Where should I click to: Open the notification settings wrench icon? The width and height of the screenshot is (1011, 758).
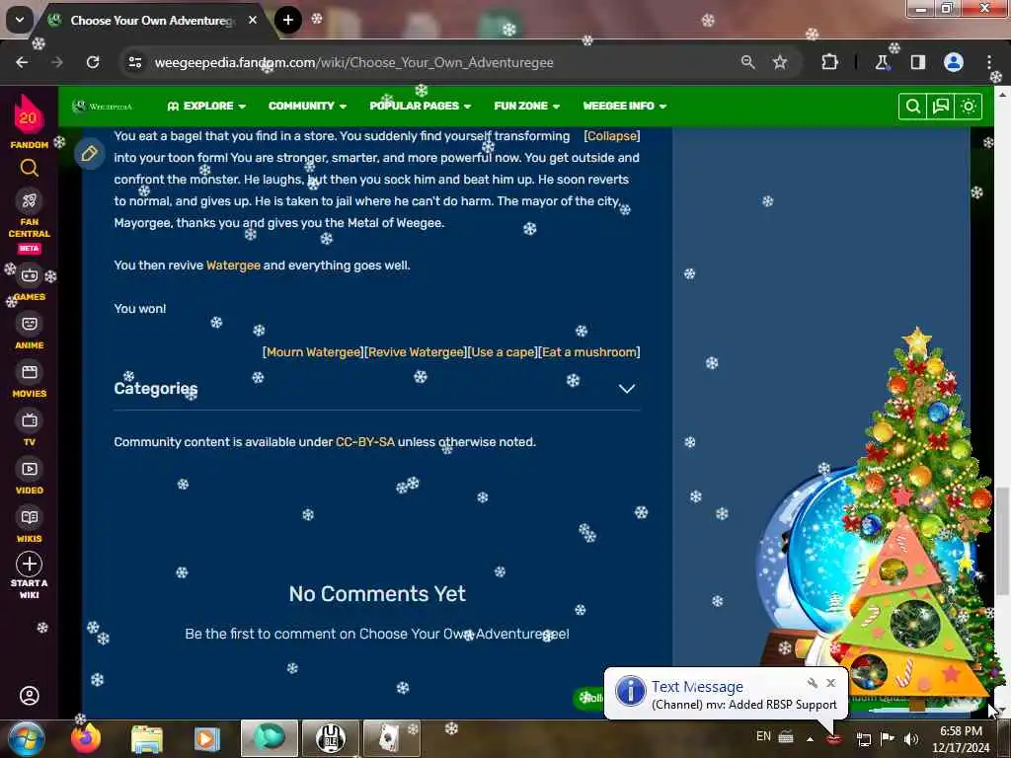[x=813, y=683]
